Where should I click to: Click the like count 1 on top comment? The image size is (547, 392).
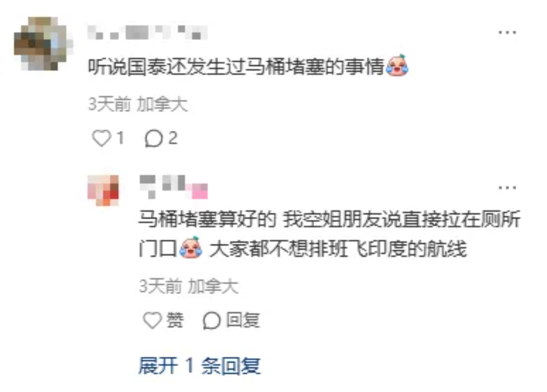(121, 138)
